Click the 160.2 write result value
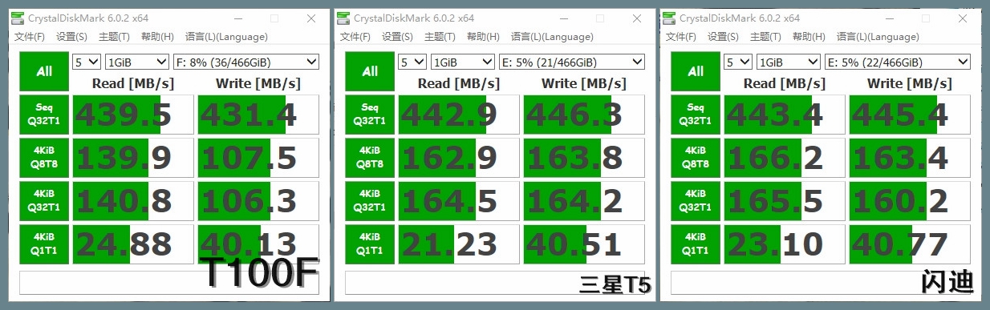This screenshot has width=990, height=310. click(910, 201)
